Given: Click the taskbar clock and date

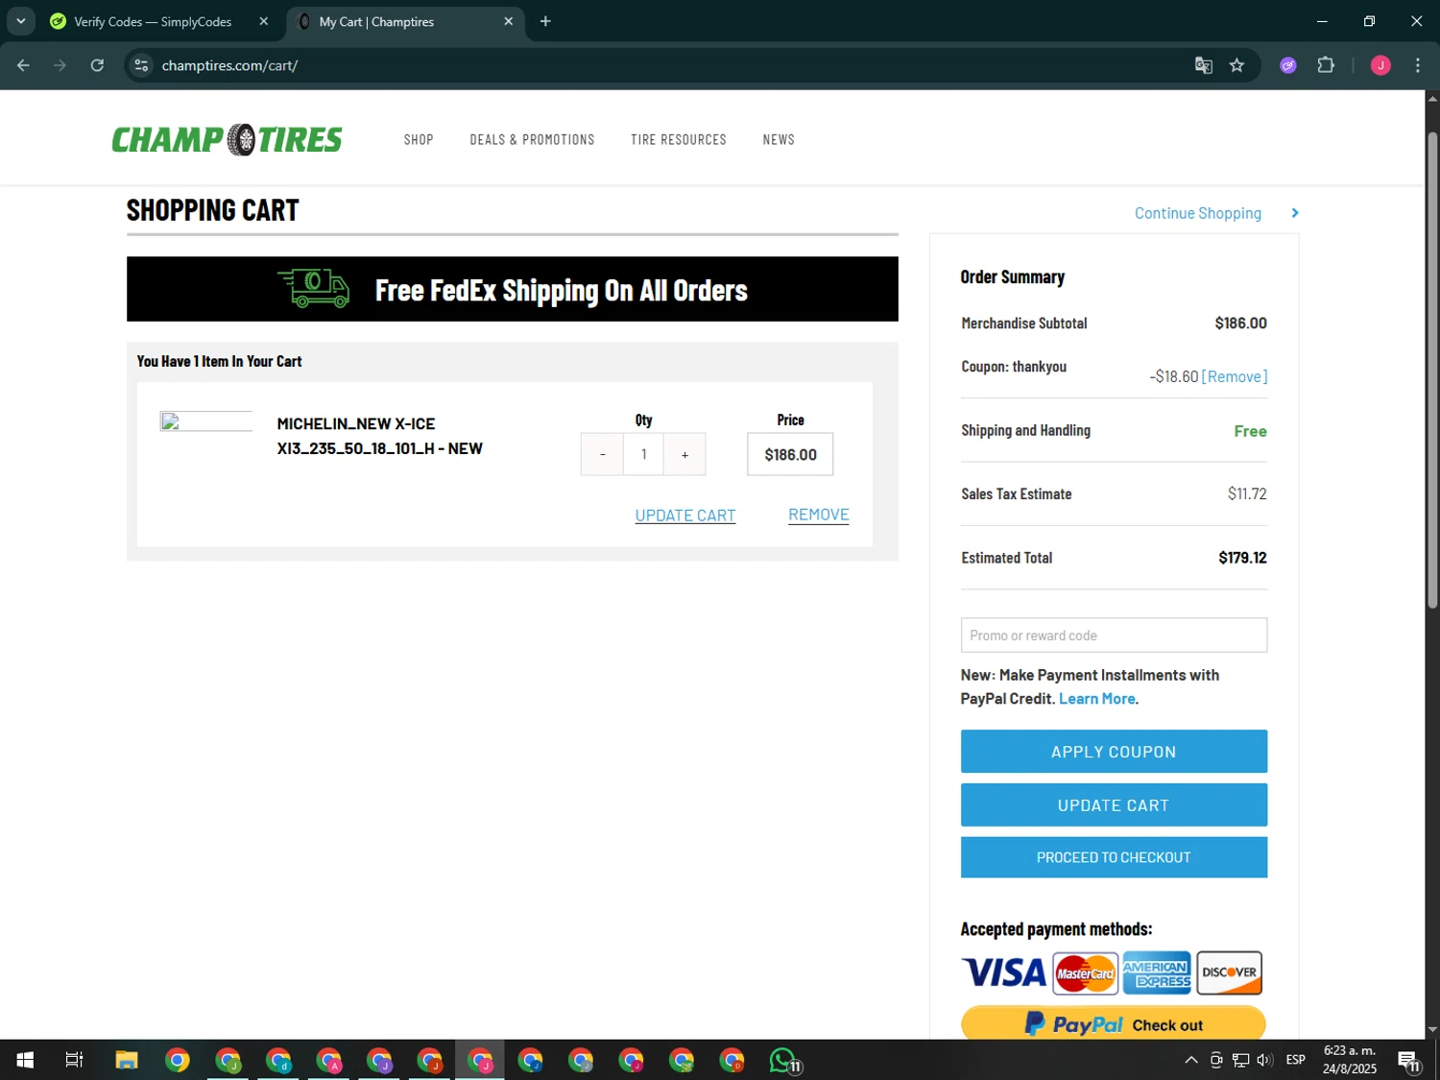Looking at the screenshot, I should pos(1350,1060).
